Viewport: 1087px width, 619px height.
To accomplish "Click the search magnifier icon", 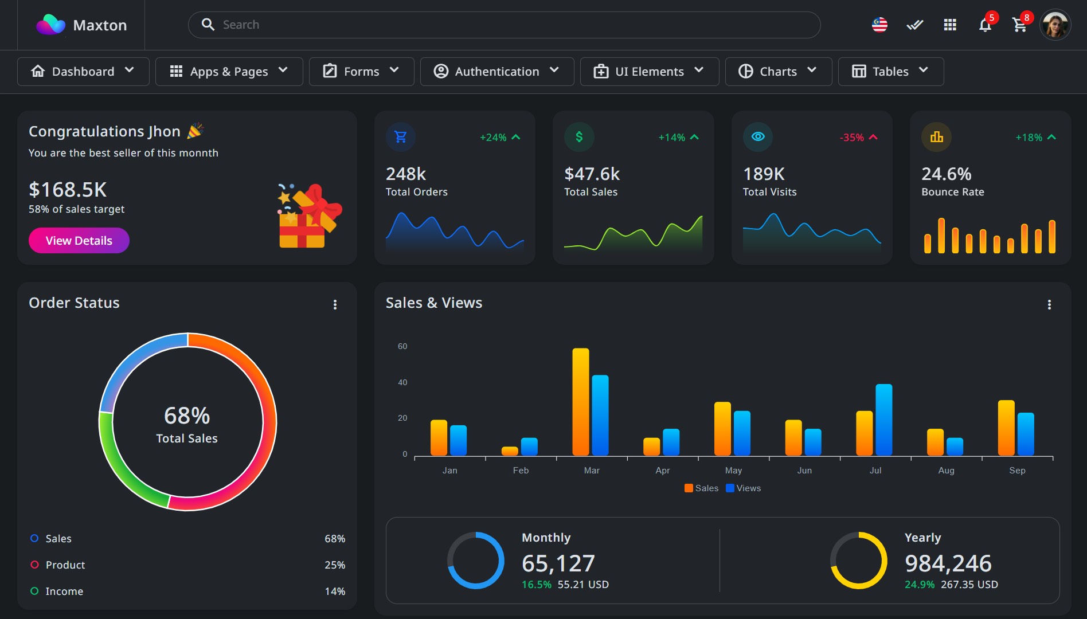I will pos(208,25).
